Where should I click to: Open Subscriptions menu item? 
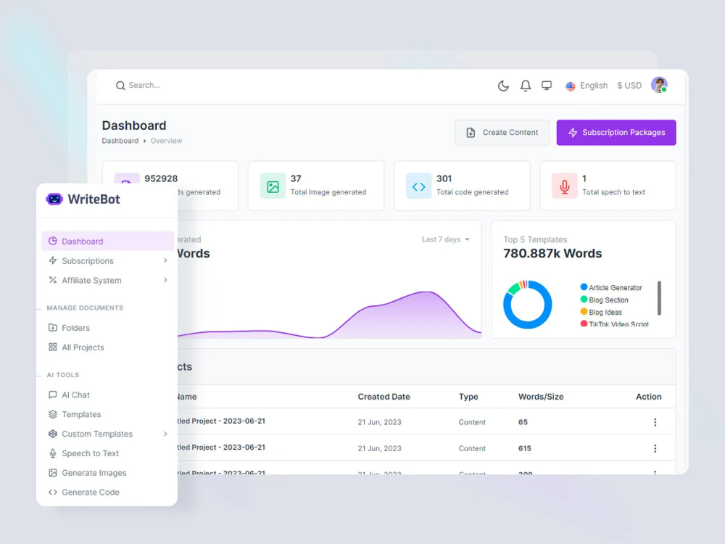click(x=108, y=260)
